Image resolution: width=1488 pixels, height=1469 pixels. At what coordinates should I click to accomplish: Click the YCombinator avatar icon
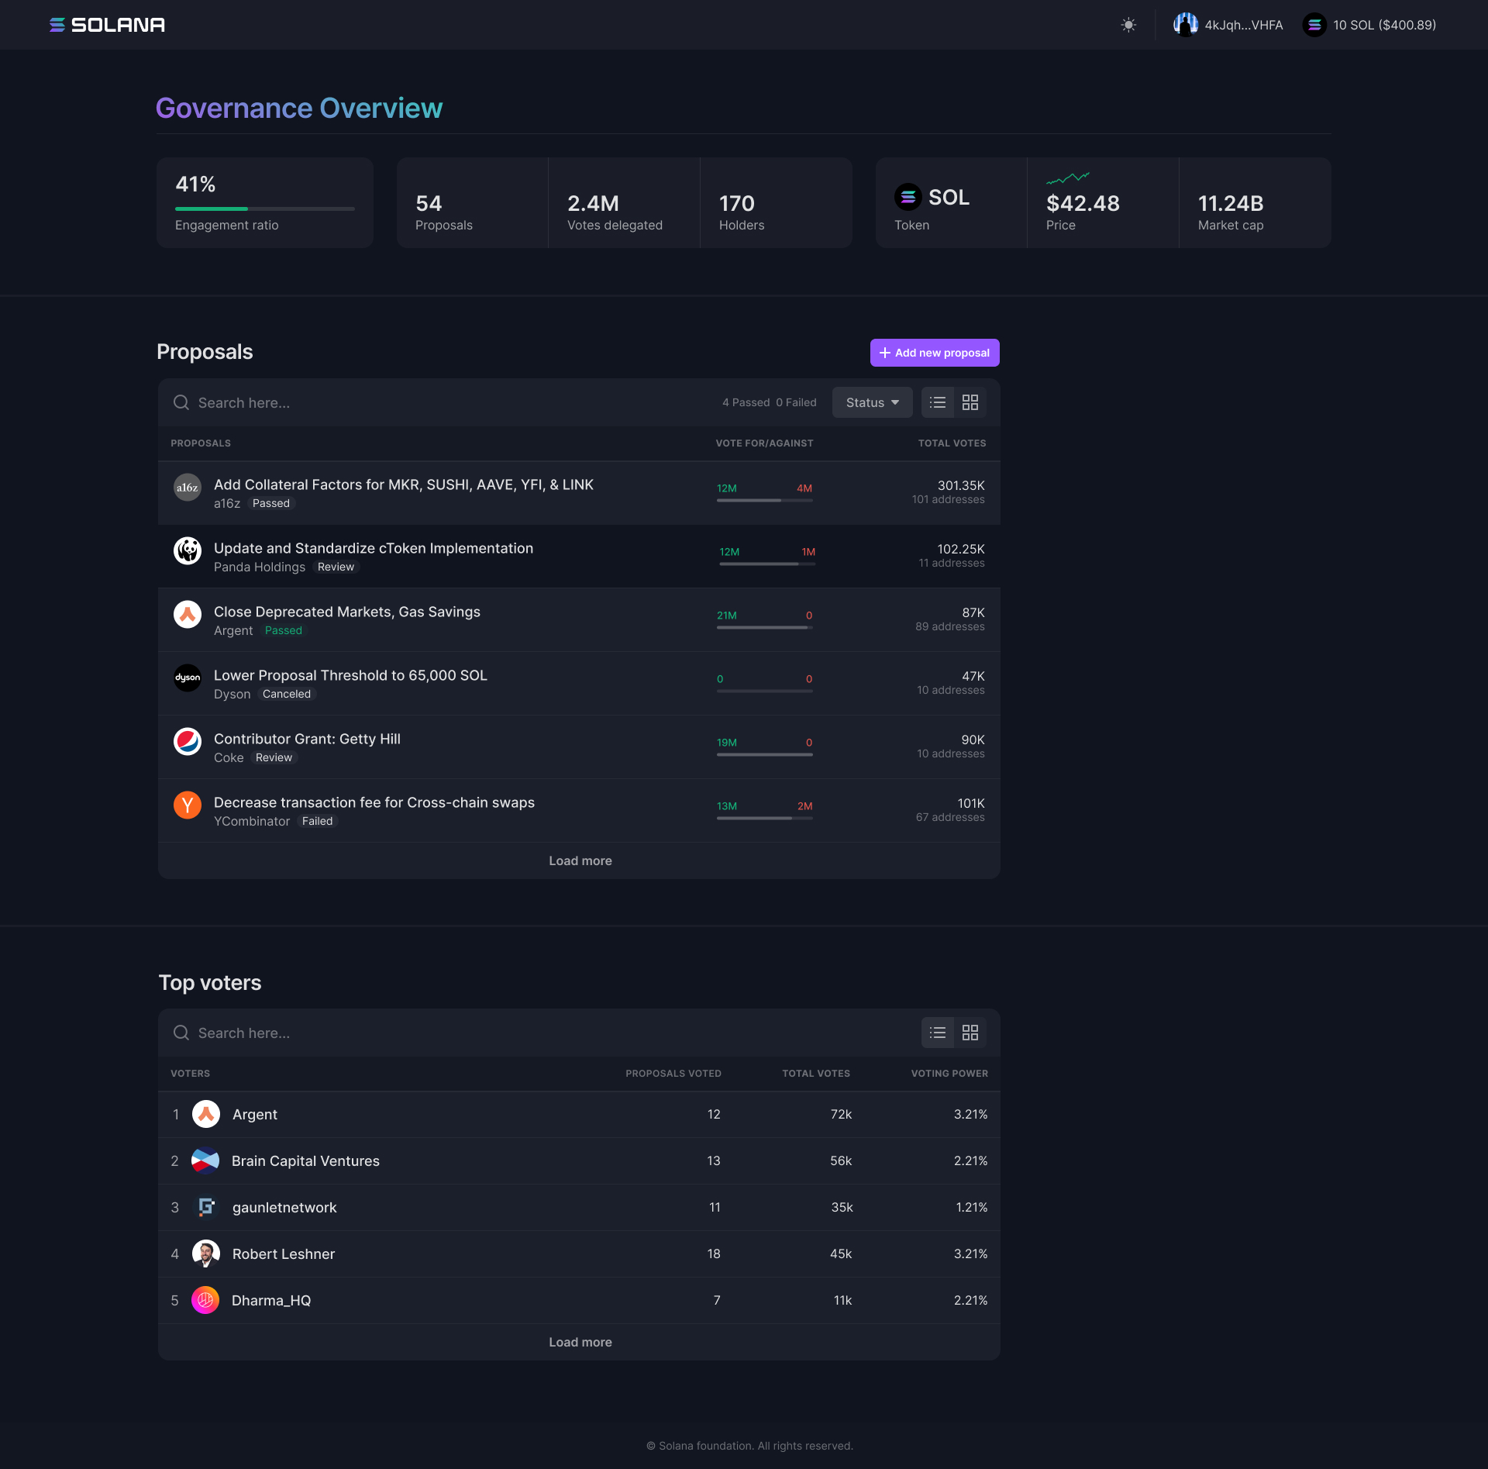click(188, 805)
